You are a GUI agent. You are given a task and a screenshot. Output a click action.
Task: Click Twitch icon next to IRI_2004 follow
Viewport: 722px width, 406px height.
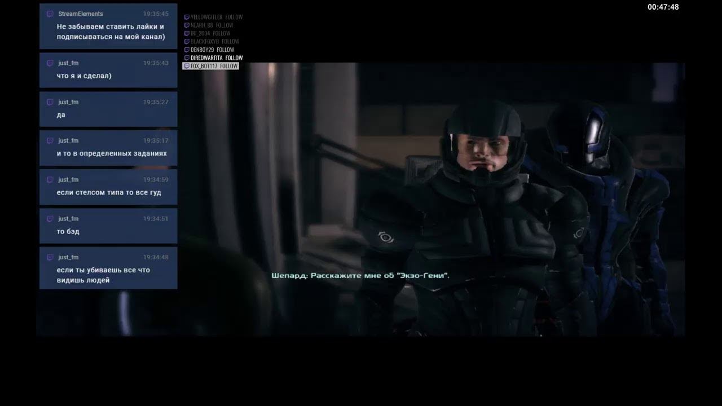187,33
